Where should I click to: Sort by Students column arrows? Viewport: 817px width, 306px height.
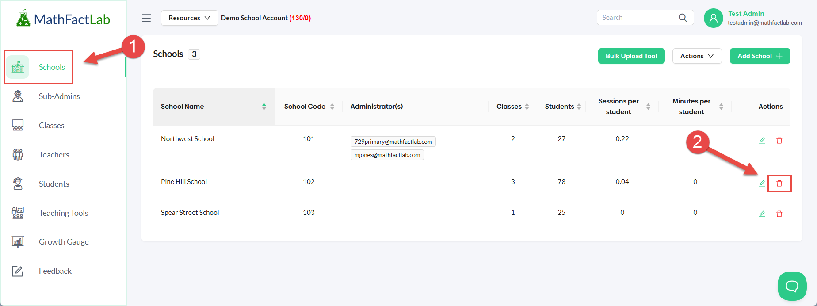(579, 107)
